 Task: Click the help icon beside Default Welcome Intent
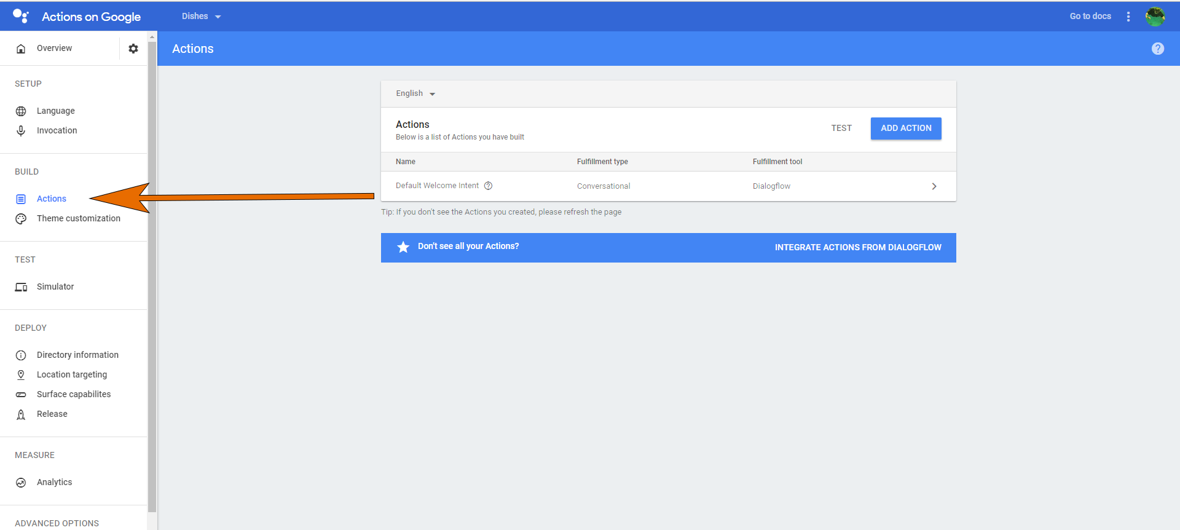[x=489, y=186]
